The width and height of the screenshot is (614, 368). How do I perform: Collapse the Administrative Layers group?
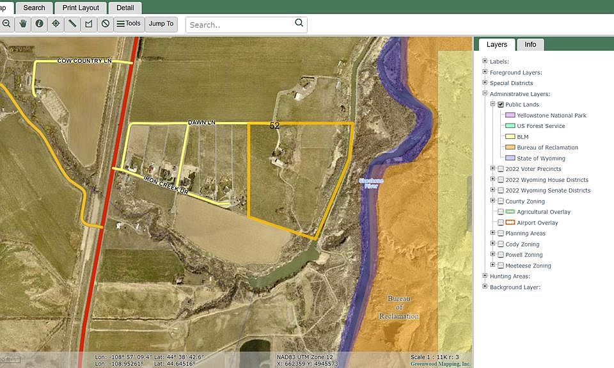485,93
